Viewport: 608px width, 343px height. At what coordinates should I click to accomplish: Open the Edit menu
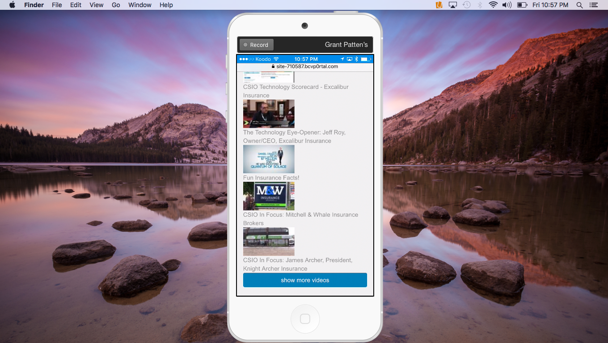[76, 5]
